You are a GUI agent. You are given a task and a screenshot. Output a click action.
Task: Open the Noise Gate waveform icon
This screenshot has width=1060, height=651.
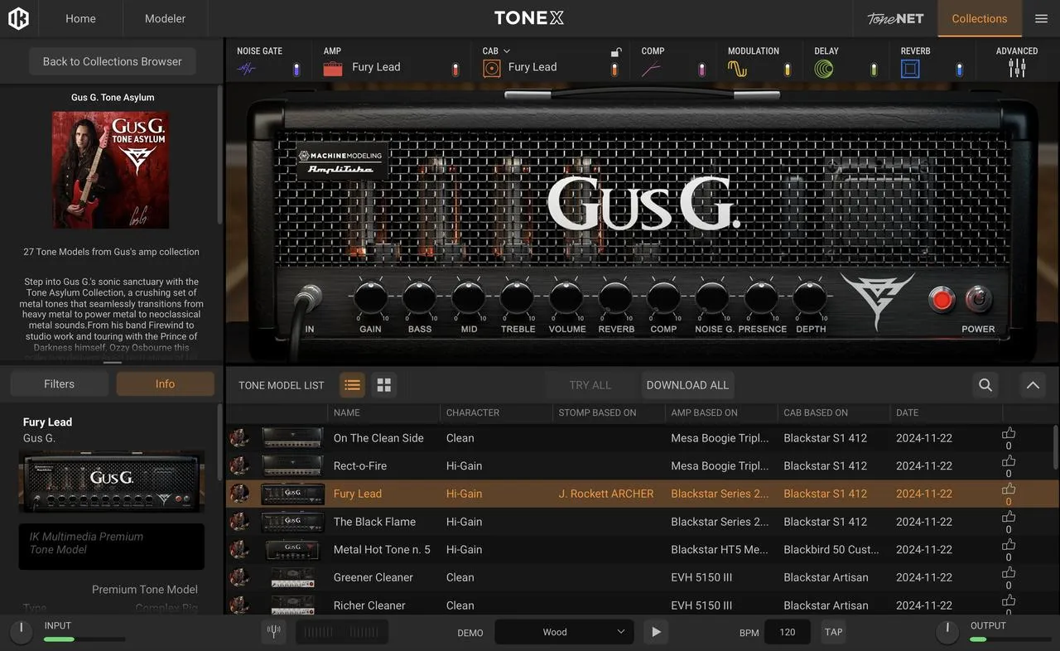tap(247, 69)
